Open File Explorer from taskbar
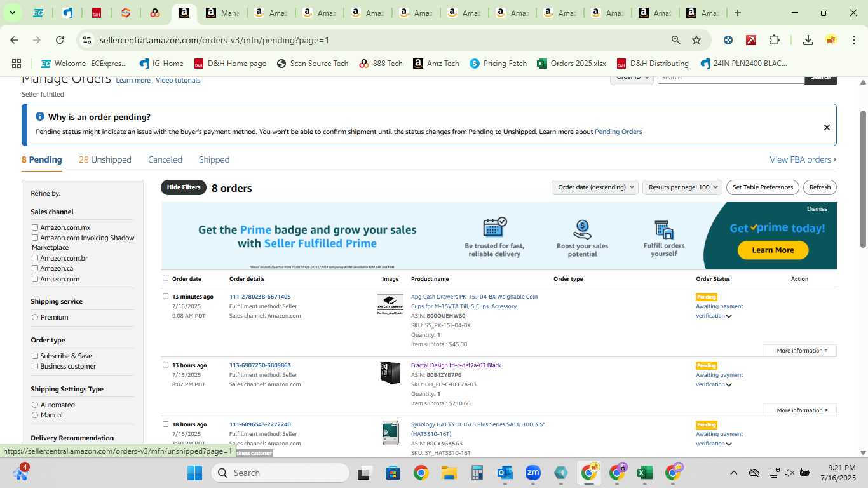 [x=449, y=473]
